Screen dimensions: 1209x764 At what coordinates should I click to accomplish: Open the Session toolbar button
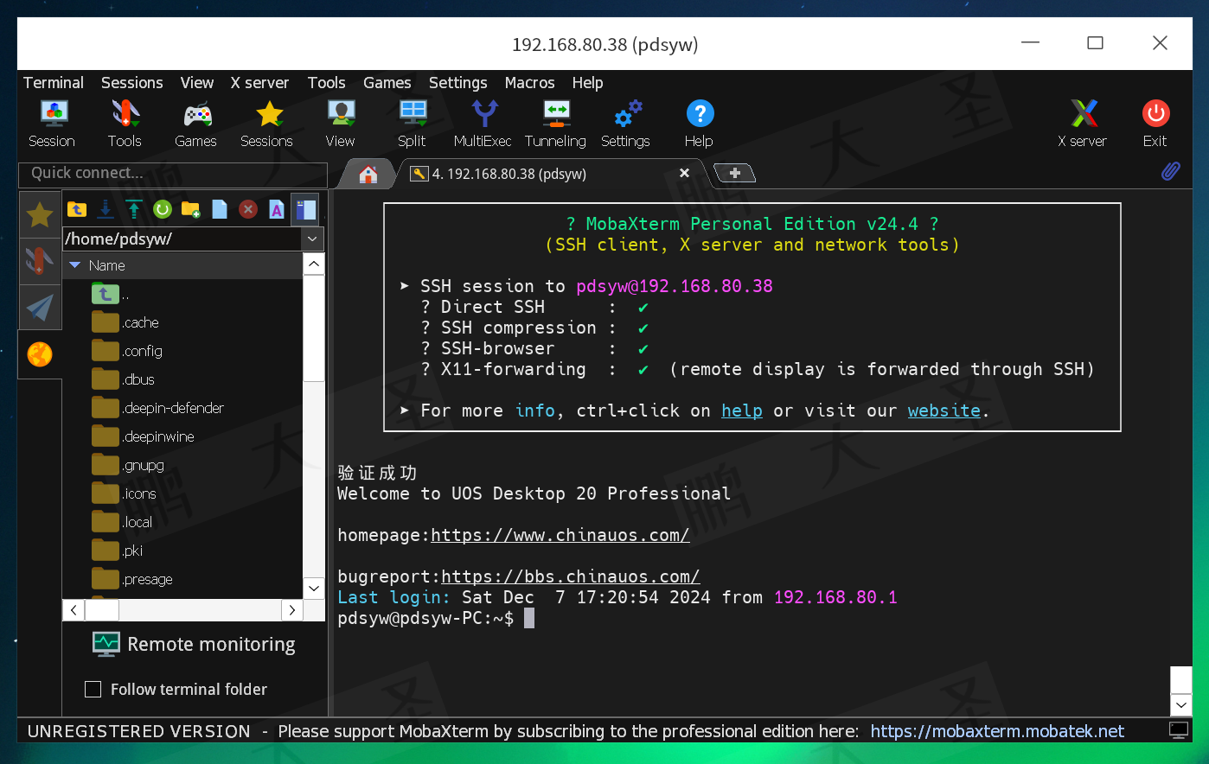52,124
